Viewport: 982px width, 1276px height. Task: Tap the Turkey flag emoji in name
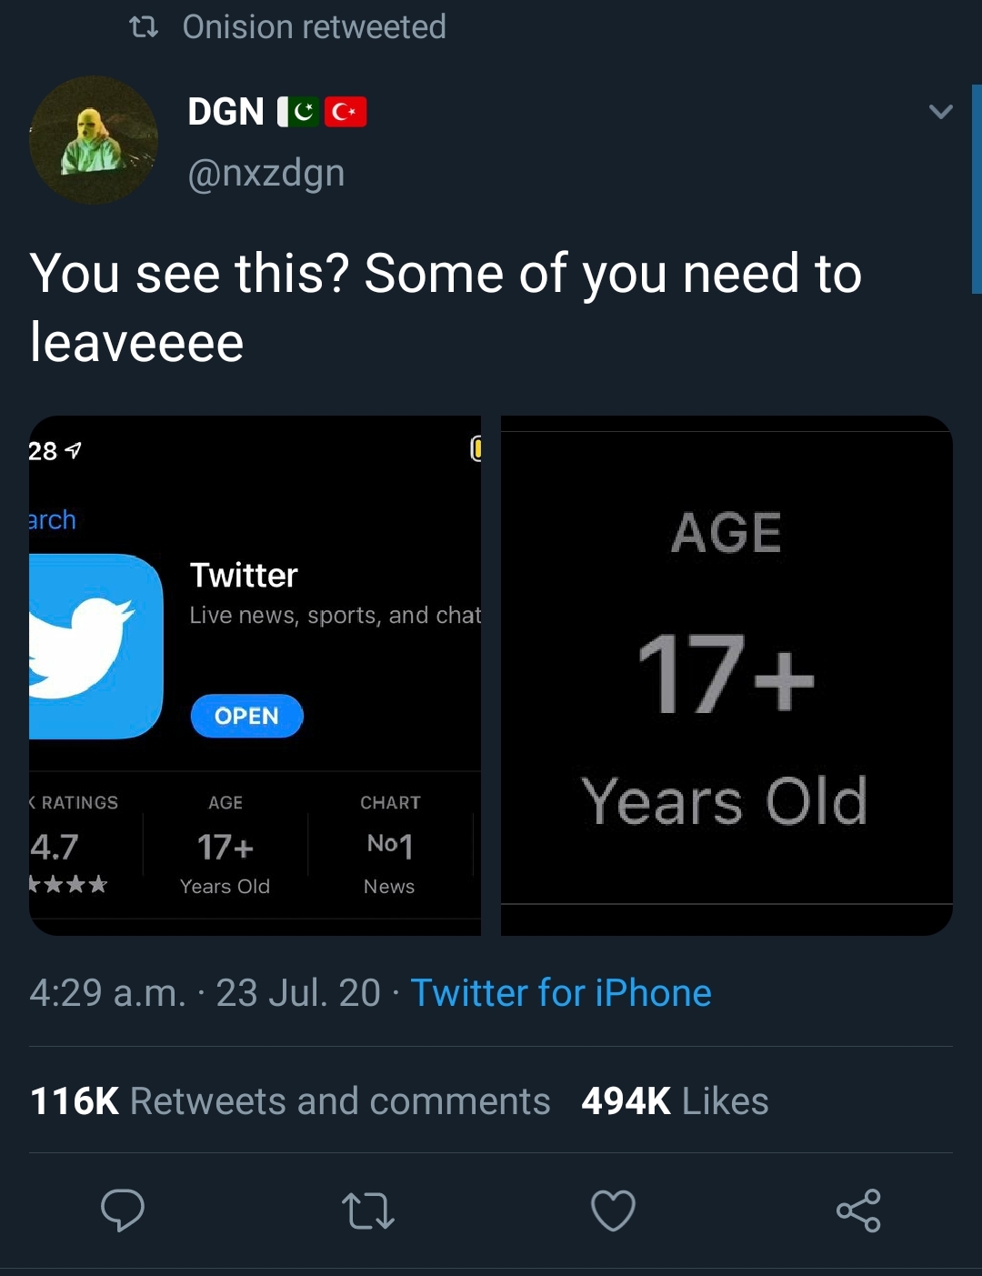coord(346,112)
